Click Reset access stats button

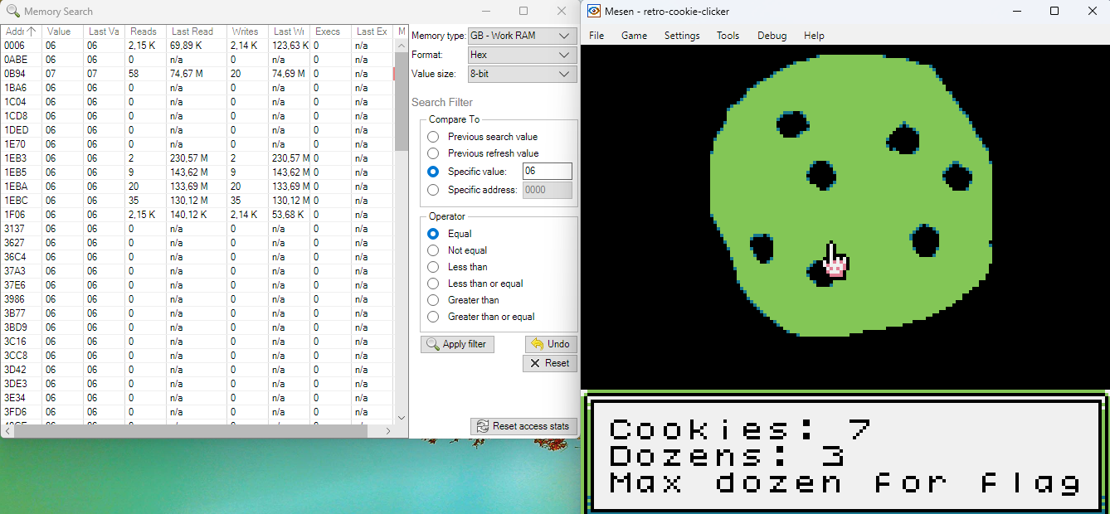[x=523, y=426]
